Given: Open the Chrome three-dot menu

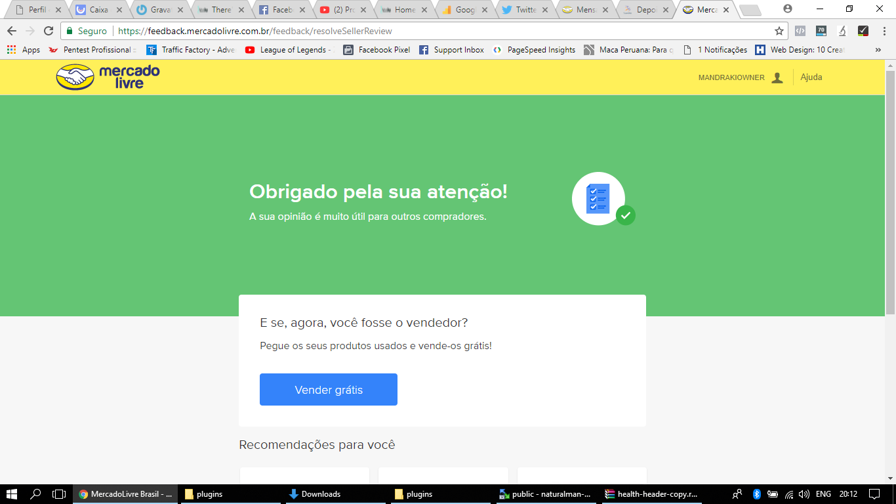Looking at the screenshot, I should click(x=885, y=31).
